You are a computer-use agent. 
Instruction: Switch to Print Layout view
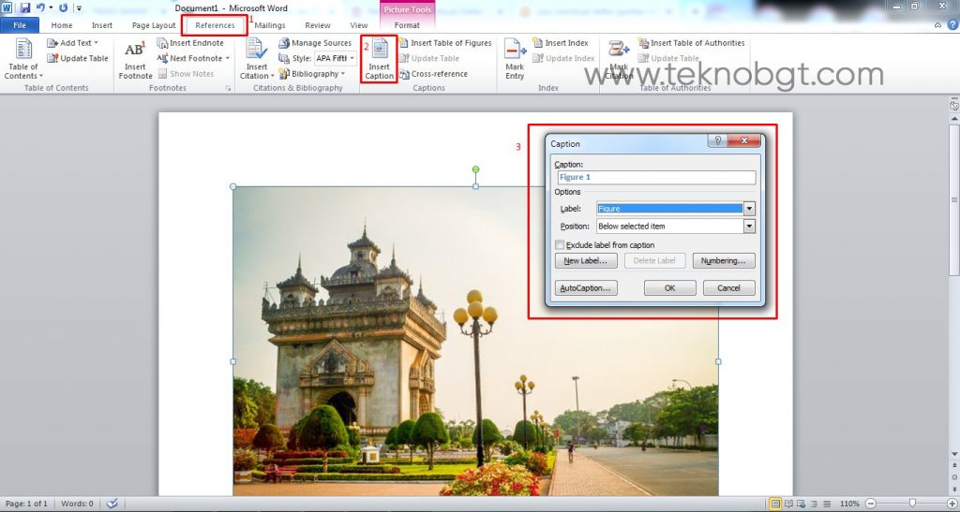point(775,505)
